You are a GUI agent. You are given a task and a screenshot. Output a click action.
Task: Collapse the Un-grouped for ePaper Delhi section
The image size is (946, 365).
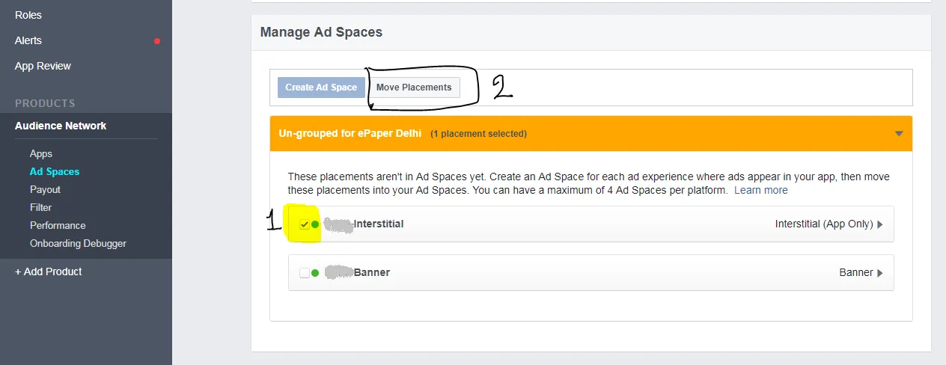pos(899,134)
